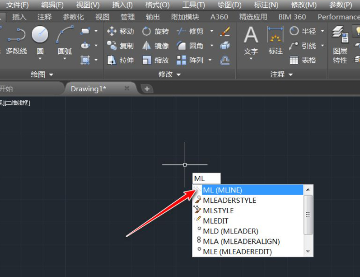Screen dimensions: 360x277
Task: Pick the Stretch (拉伸) tool
Action: click(120, 60)
